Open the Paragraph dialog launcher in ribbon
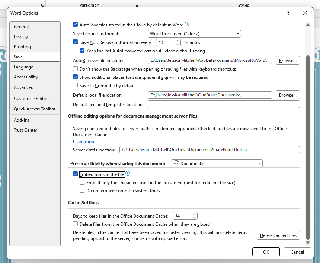Image resolution: width=320 pixels, height=263 pixels. coord(136,5)
